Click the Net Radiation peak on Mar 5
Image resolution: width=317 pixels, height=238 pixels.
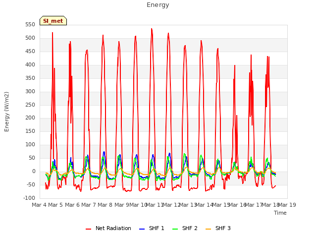click(53, 33)
